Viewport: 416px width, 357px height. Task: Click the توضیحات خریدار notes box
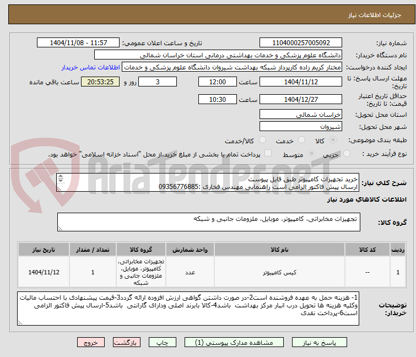[x=188, y=309]
